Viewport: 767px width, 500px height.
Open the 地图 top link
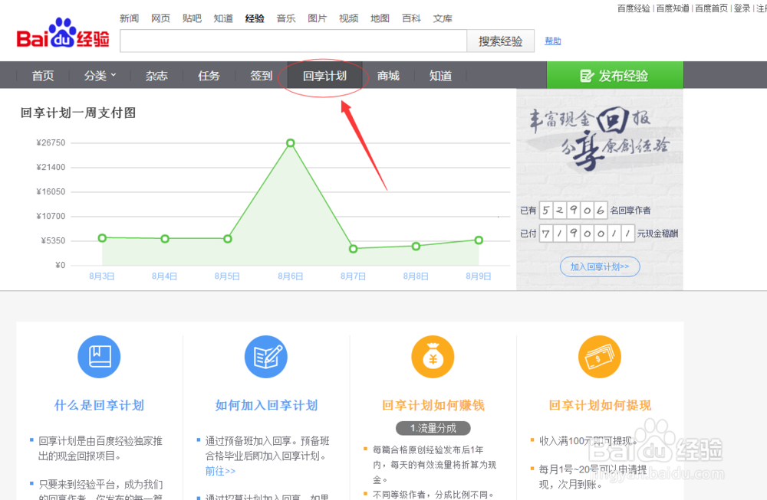point(380,18)
